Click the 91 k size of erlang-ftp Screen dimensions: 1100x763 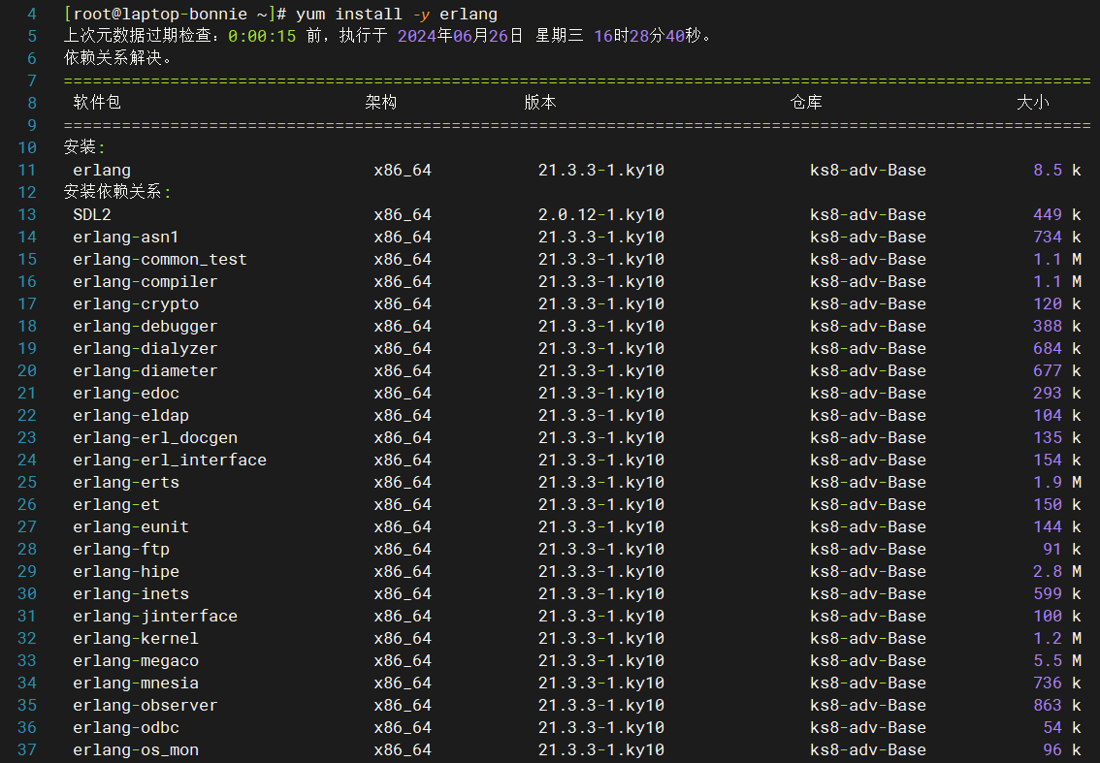point(1061,549)
